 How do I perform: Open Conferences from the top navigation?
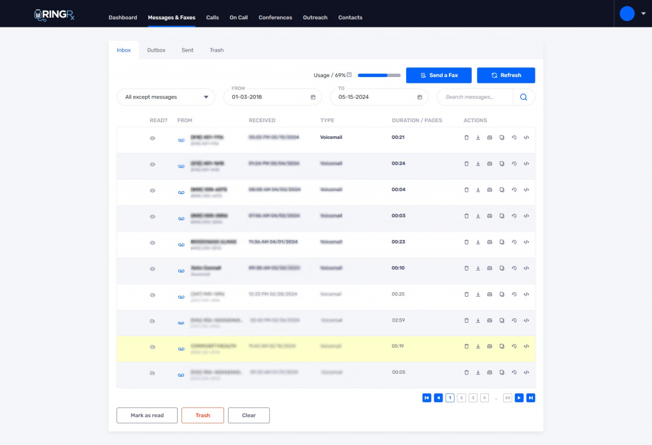point(275,17)
